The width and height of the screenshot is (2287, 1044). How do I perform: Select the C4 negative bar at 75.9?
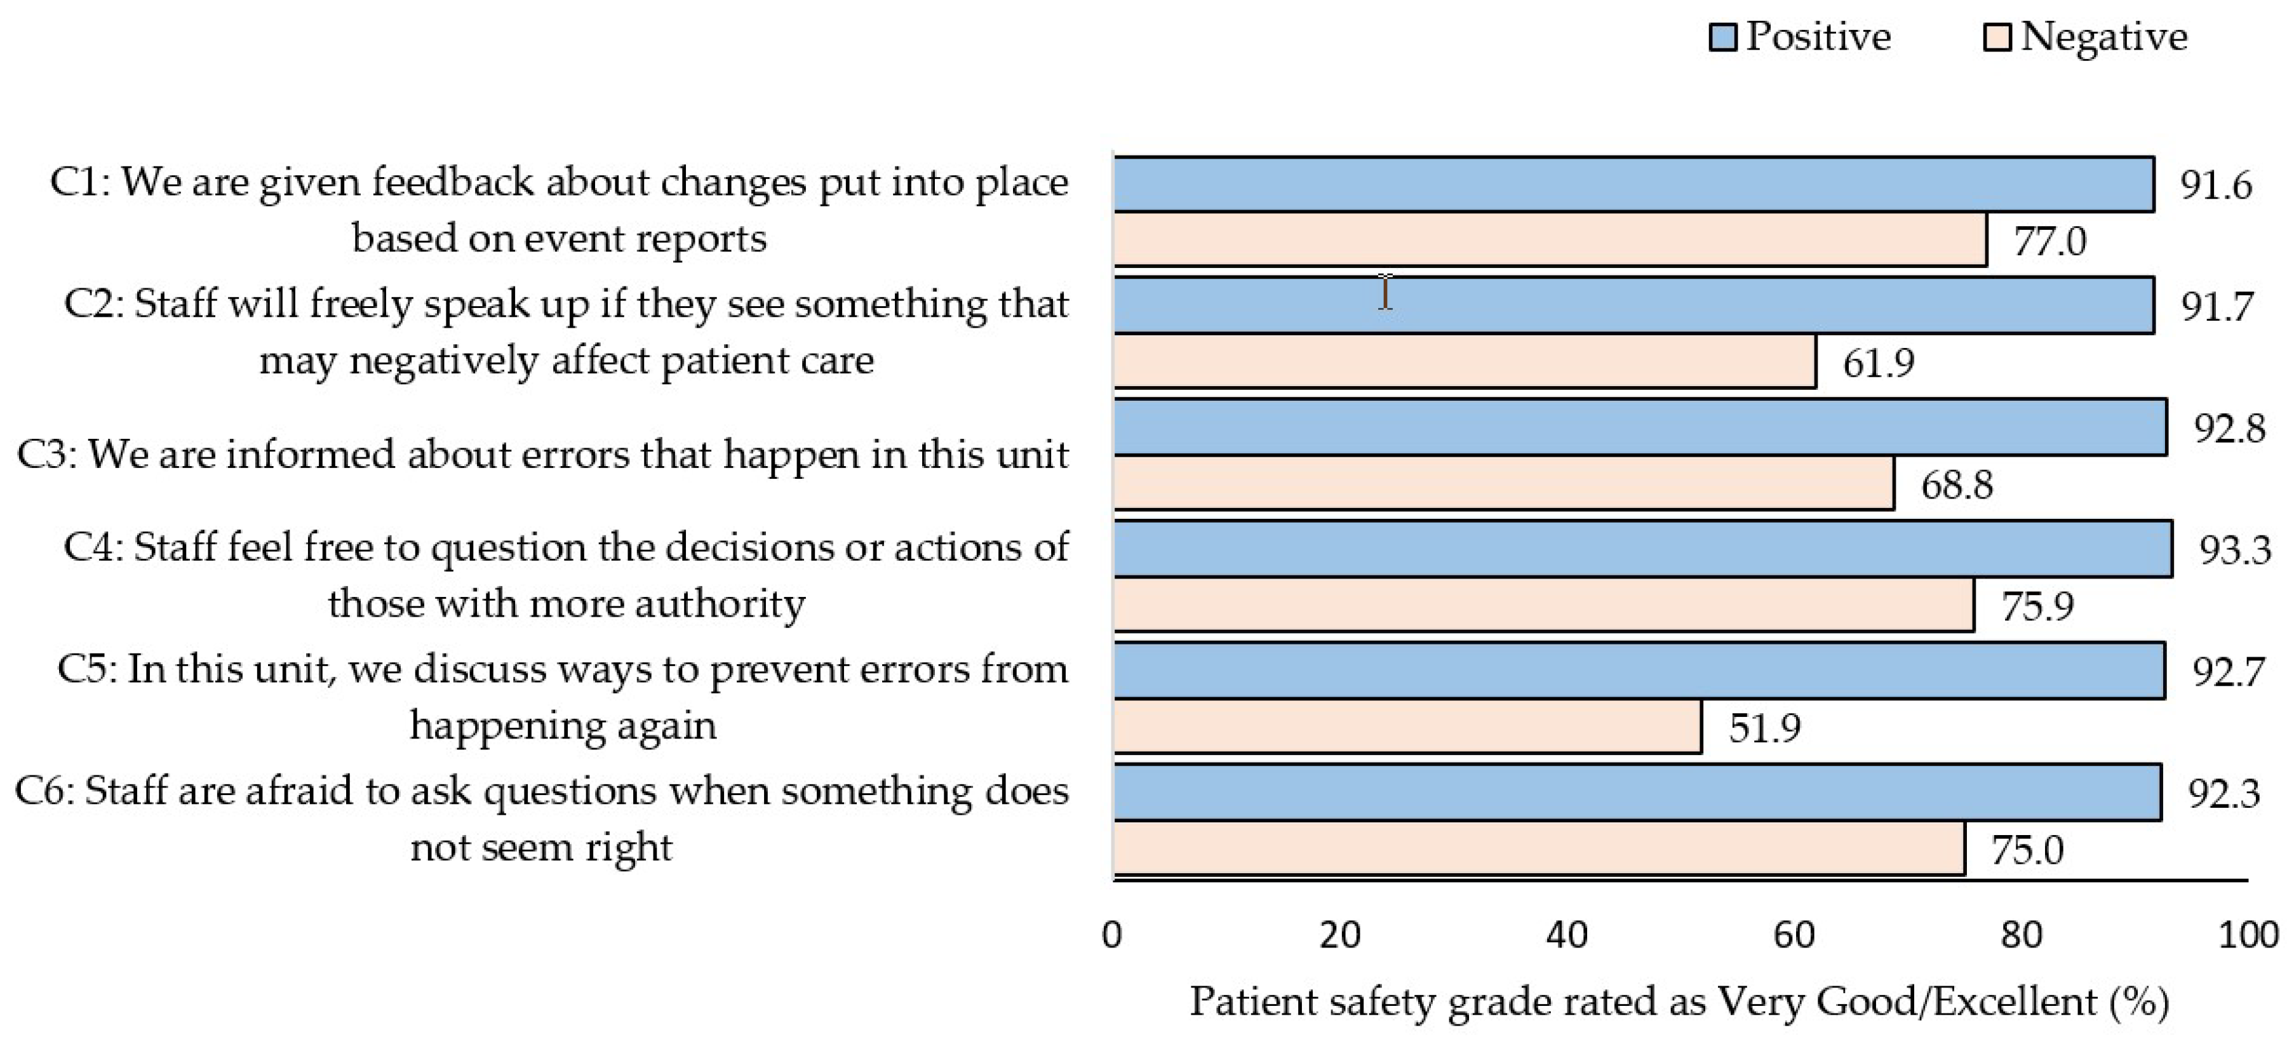tap(1544, 605)
